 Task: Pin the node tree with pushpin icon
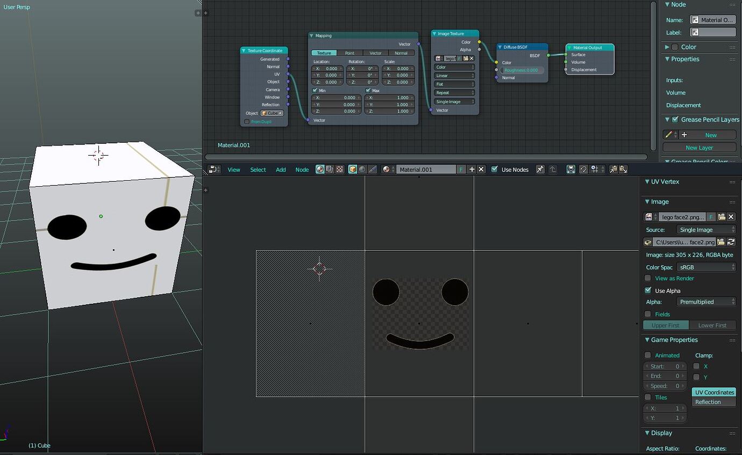click(540, 170)
